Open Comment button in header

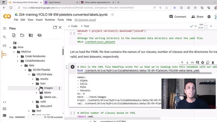click(178, 17)
